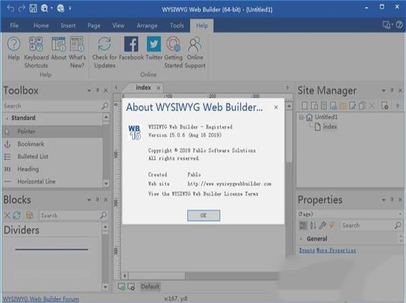Viewport: 406px width, 303px height.
Task: Switch to the Home ribbon tab
Action: pyautogui.click(x=41, y=26)
